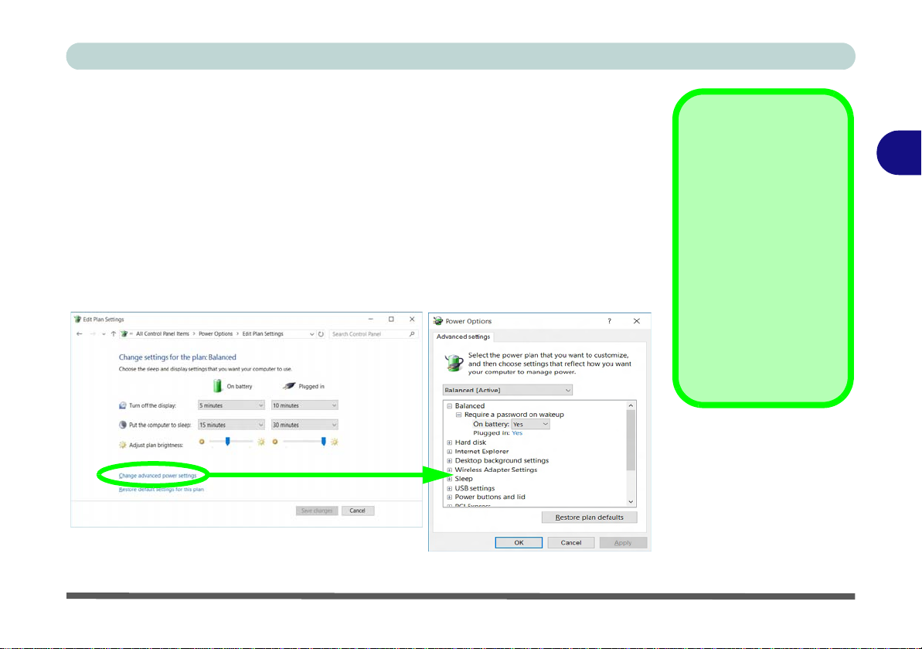
Task: Click the help question mark in Power Options dialog
Action: coord(609,321)
